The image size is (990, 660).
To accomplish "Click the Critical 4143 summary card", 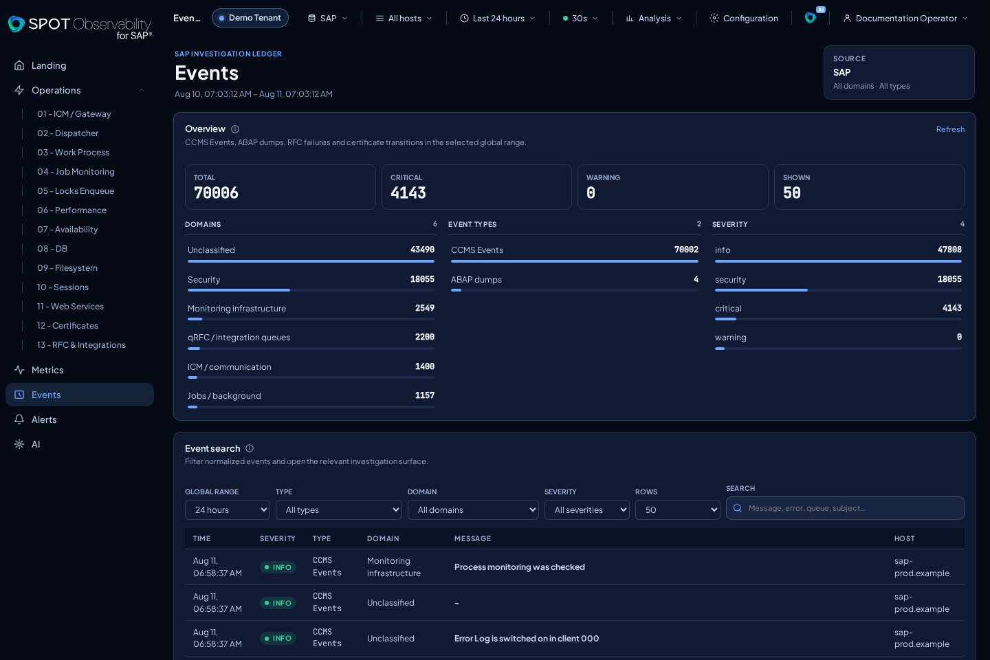I will coord(476,187).
